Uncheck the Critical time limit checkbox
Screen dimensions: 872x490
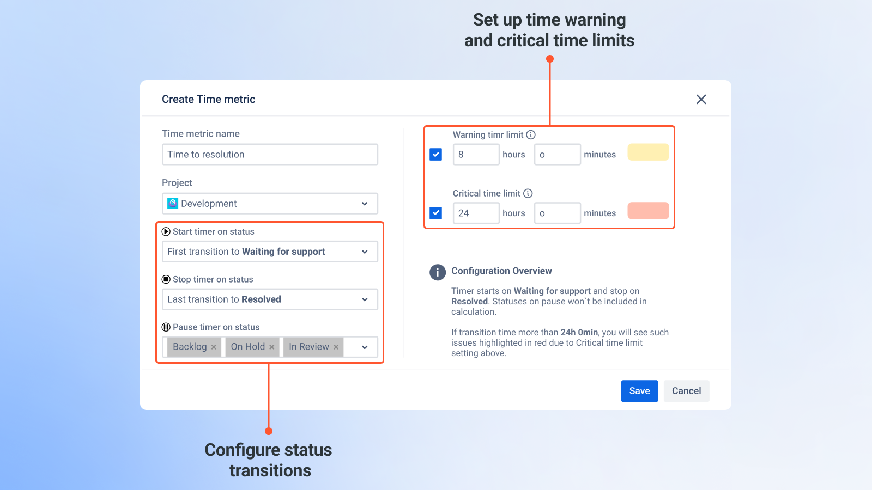tap(436, 213)
